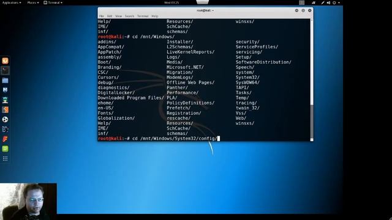
Task: Click the workspace switcher icon in top bar
Action: 302,2
